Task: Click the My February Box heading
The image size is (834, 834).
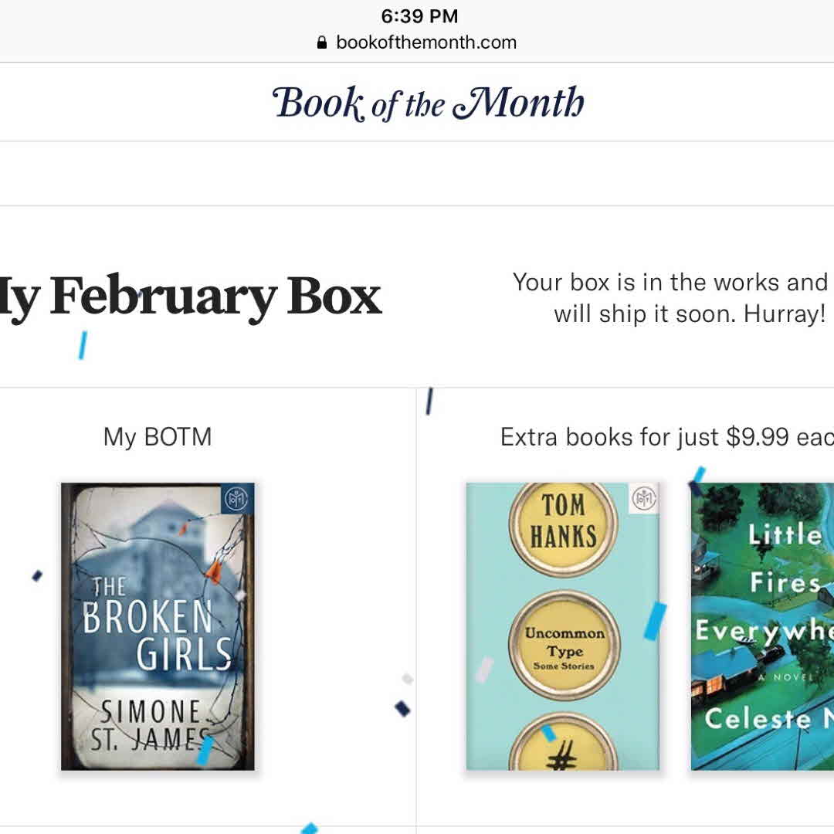Action: [x=191, y=297]
